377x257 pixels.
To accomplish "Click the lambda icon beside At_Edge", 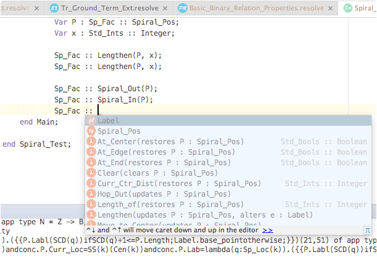I will tap(91, 152).
